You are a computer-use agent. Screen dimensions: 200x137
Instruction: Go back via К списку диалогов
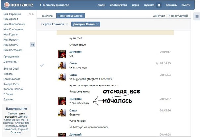pyautogui.click(x=54, y=5)
